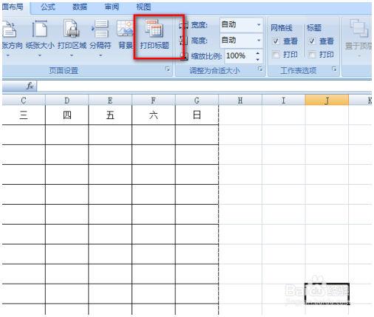Viewport: 374px width, 317px height.
Task: Open the Width (宽度) dropdown set to 自动
Action: 241,24
